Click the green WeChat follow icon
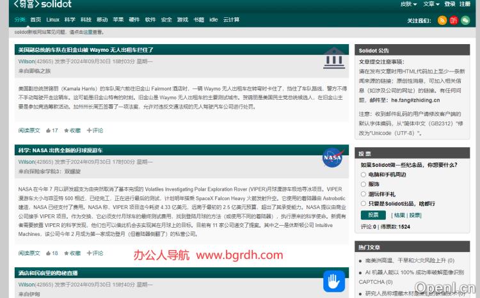The width and height of the screenshot is (480, 298). 466,20
